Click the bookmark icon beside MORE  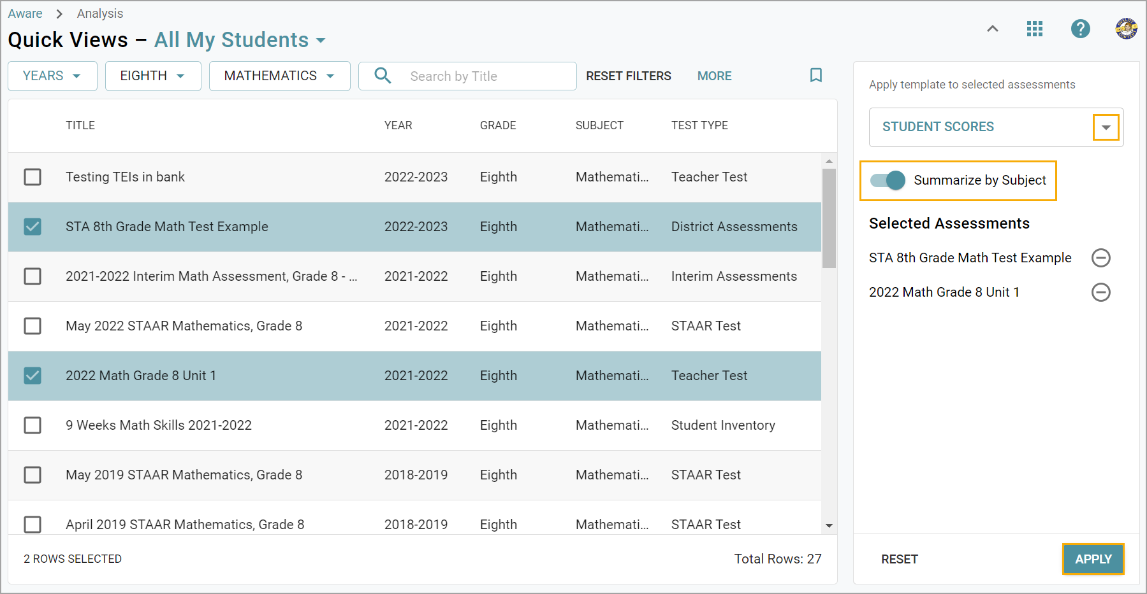[815, 76]
